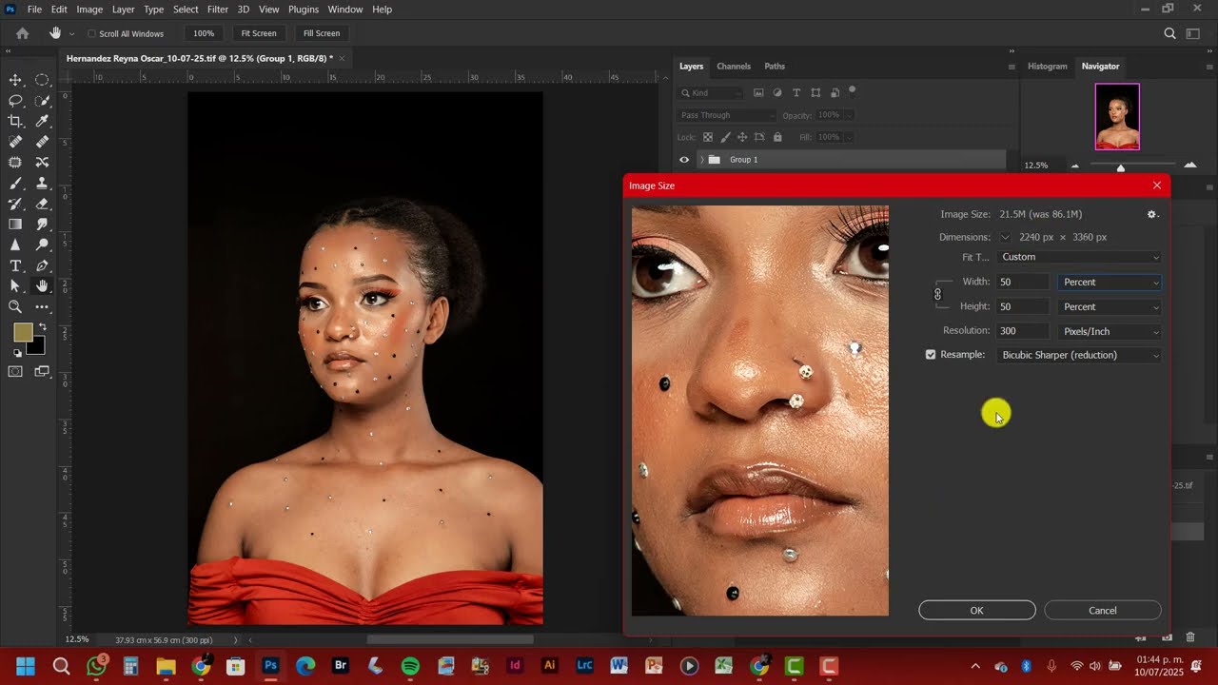Select the Lasso tool
Image resolution: width=1218 pixels, height=685 pixels.
point(15,101)
